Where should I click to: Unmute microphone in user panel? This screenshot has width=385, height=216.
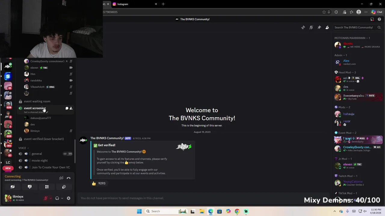click(x=46, y=198)
